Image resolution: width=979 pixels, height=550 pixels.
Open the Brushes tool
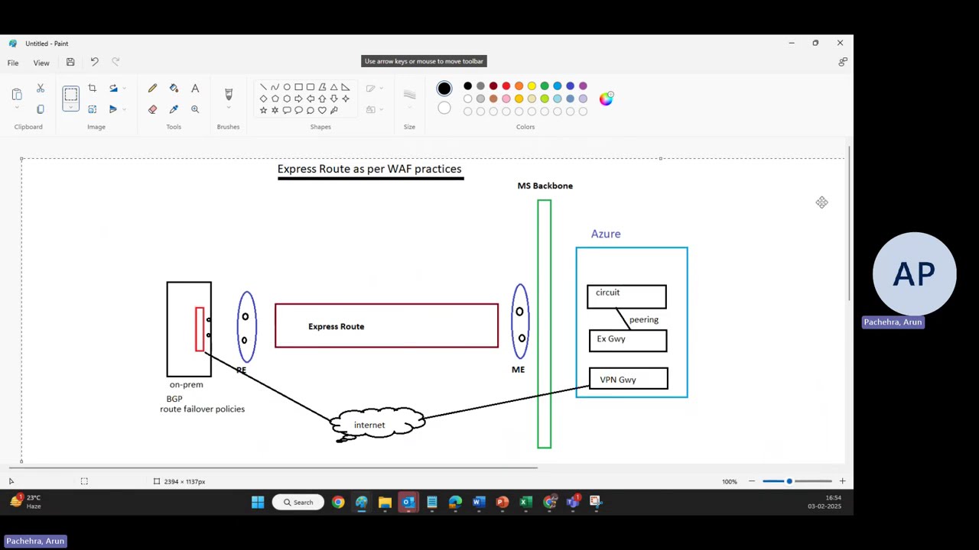[228, 93]
